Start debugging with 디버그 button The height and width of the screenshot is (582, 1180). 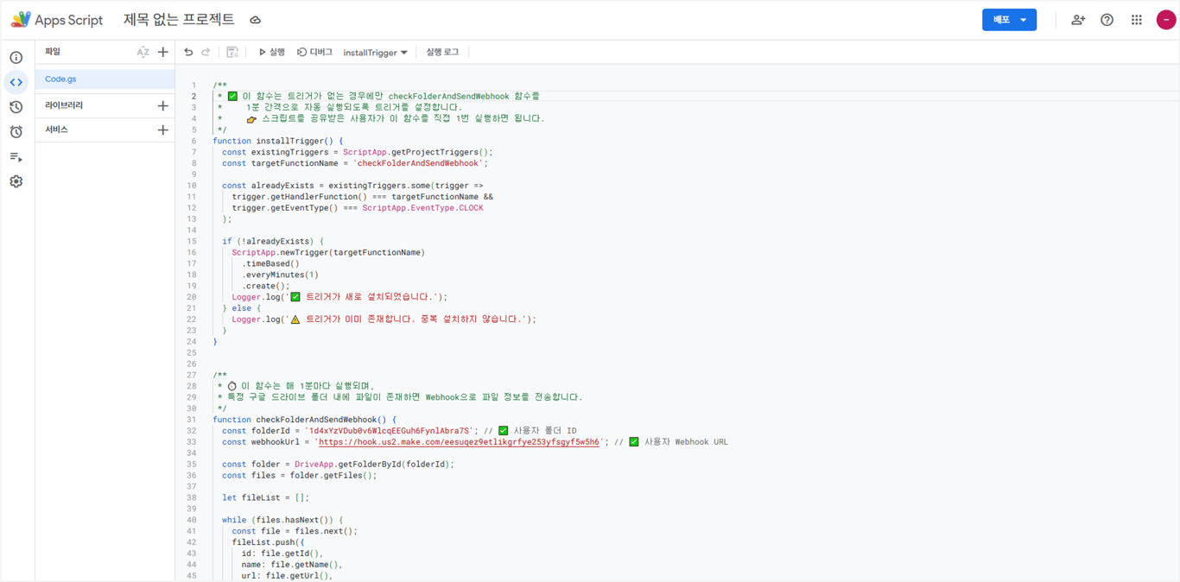coord(314,53)
